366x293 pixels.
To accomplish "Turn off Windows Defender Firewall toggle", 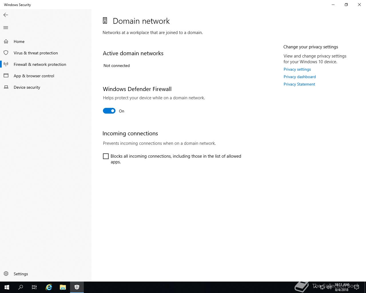I will pos(109,111).
